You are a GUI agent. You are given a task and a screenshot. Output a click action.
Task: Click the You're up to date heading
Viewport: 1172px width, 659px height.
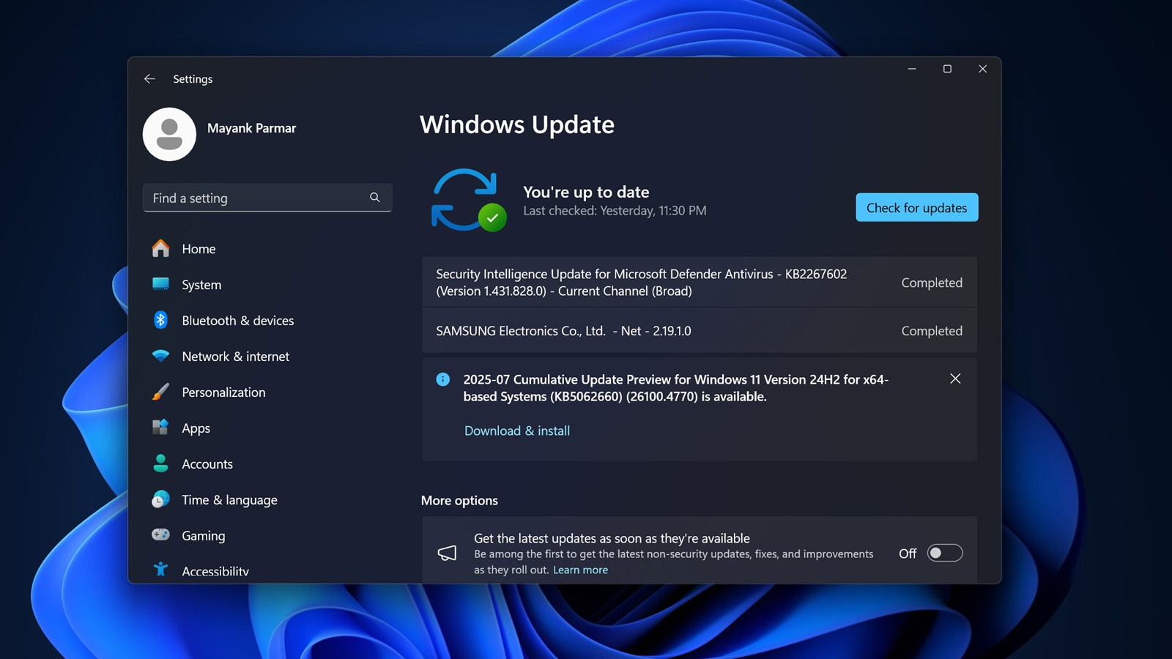(586, 192)
